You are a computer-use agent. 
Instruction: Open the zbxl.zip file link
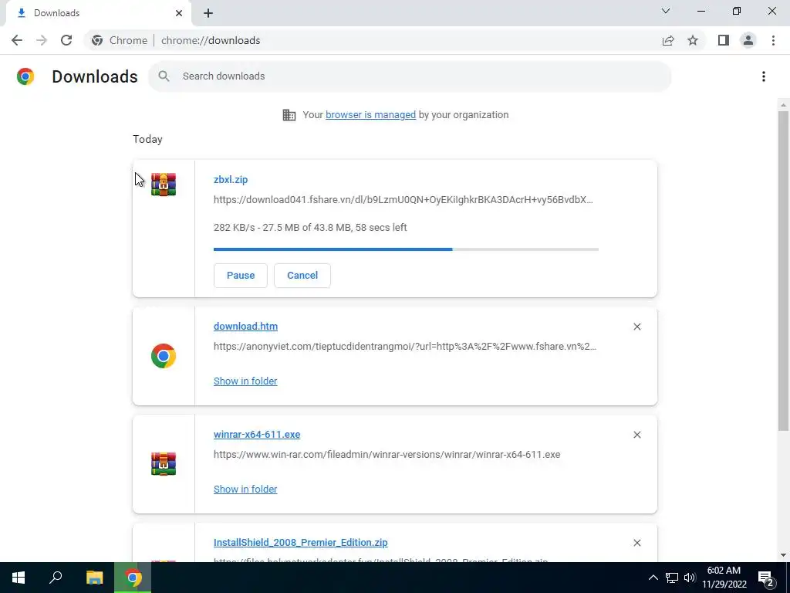coord(230,179)
